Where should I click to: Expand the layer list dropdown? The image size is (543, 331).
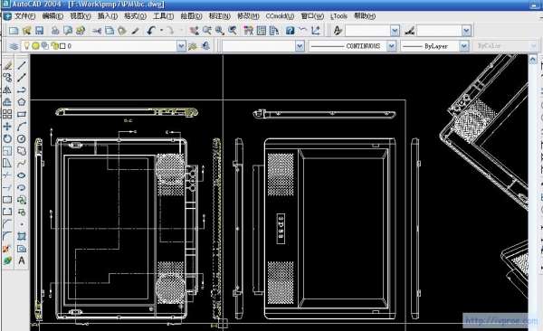pos(181,46)
